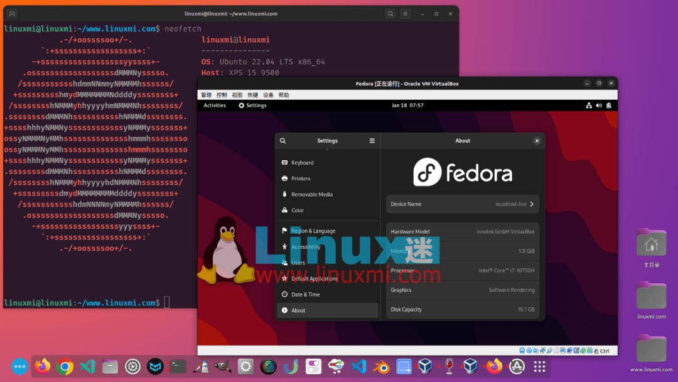
Task: Click Activities in the Fedora top bar
Action: (215, 106)
